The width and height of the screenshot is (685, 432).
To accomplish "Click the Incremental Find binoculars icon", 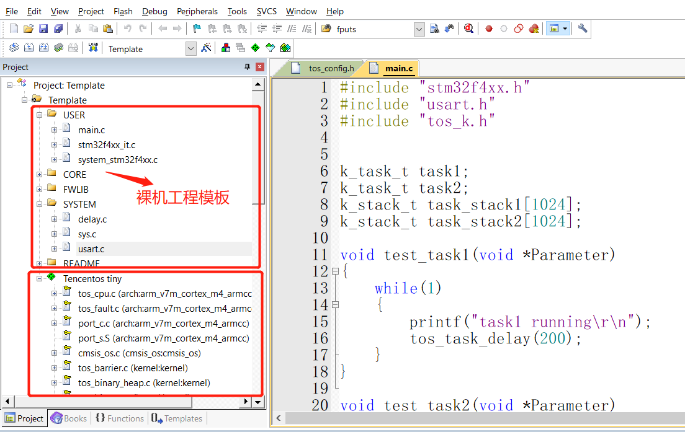I will [x=449, y=29].
